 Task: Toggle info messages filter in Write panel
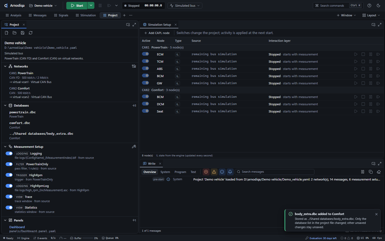pyautogui.click(x=222, y=172)
